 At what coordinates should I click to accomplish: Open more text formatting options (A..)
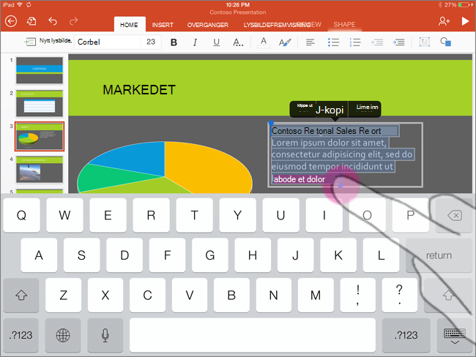coord(238,42)
